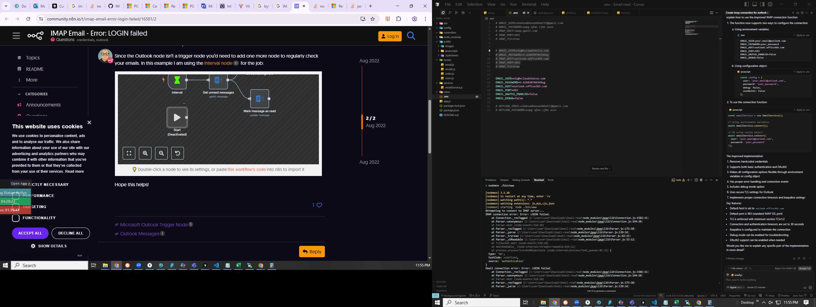Open the Debug Console panel tab
The width and height of the screenshot is (816, 307).
click(521, 180)
